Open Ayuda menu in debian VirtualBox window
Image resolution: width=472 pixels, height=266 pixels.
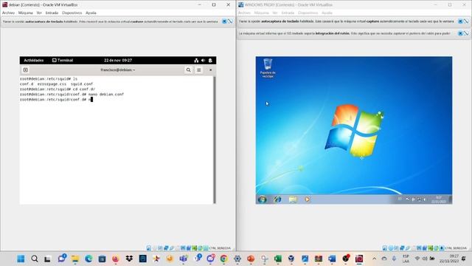click(91, 13)
